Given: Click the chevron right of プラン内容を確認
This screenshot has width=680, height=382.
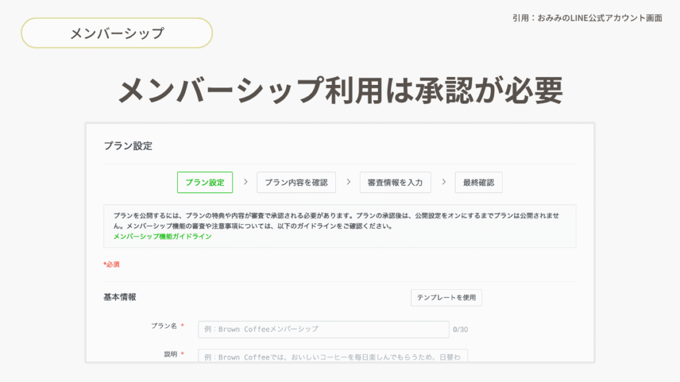Looking at the screenshot, I should coord(348,182).
